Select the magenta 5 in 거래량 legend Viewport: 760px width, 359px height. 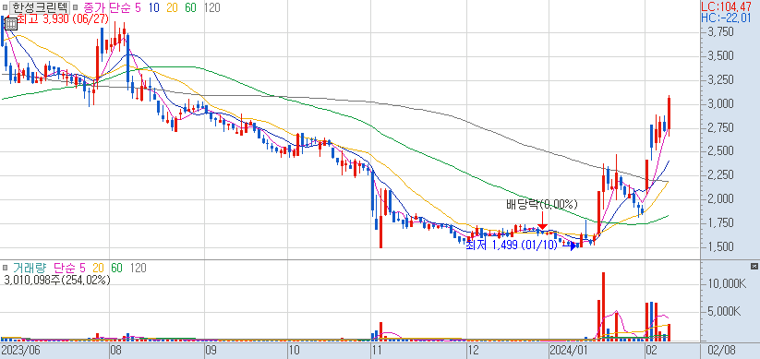click(x=82, y=268)
